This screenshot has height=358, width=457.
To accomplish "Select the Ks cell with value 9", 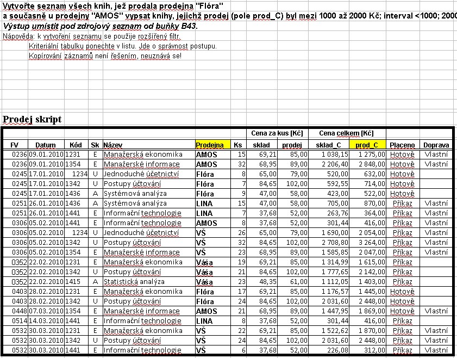I will pyautogui.click(x=239, y=194).
